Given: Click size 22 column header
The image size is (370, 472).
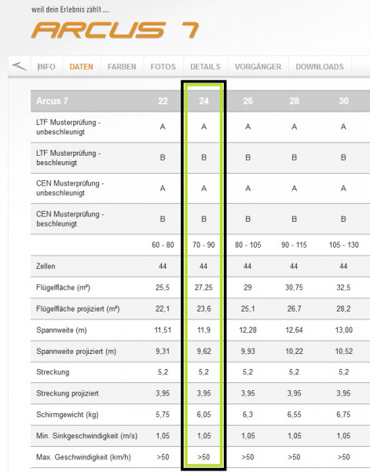Looking at the screenshot, I should tap(163, 101).
